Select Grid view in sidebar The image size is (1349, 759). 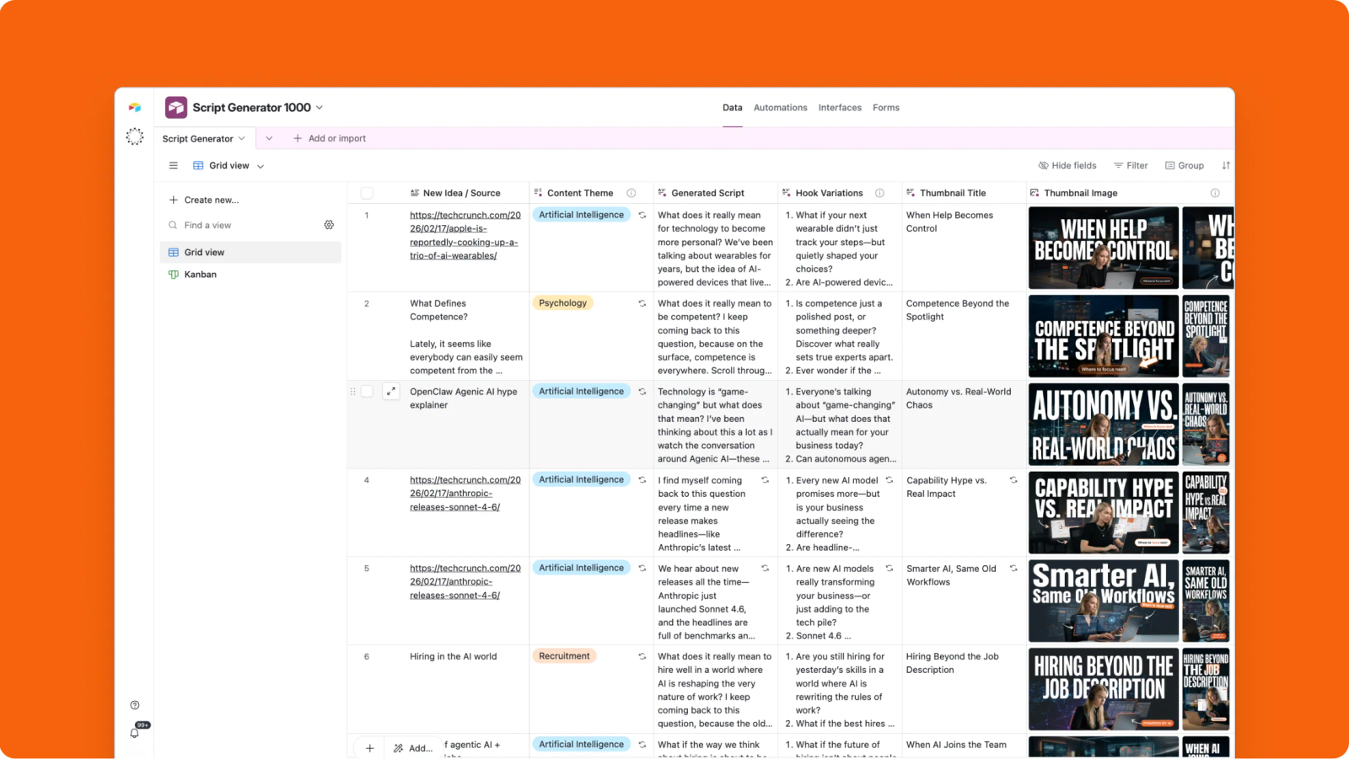pos(250,252)
